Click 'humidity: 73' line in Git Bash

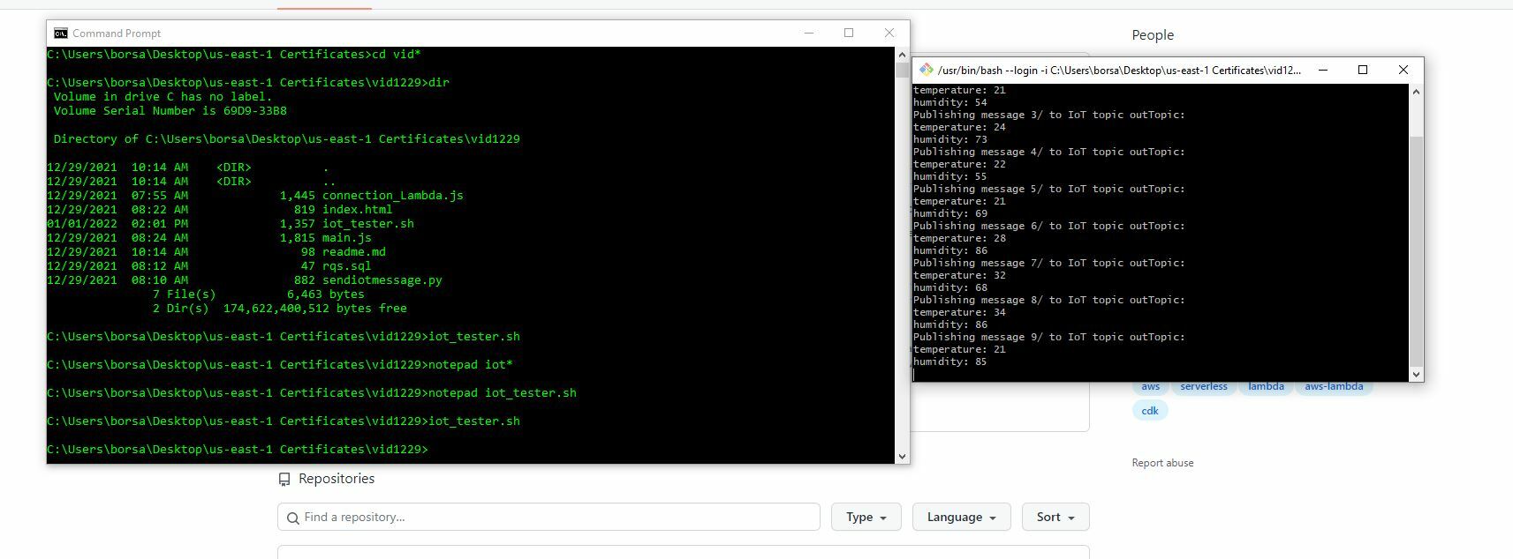(950, 139)
